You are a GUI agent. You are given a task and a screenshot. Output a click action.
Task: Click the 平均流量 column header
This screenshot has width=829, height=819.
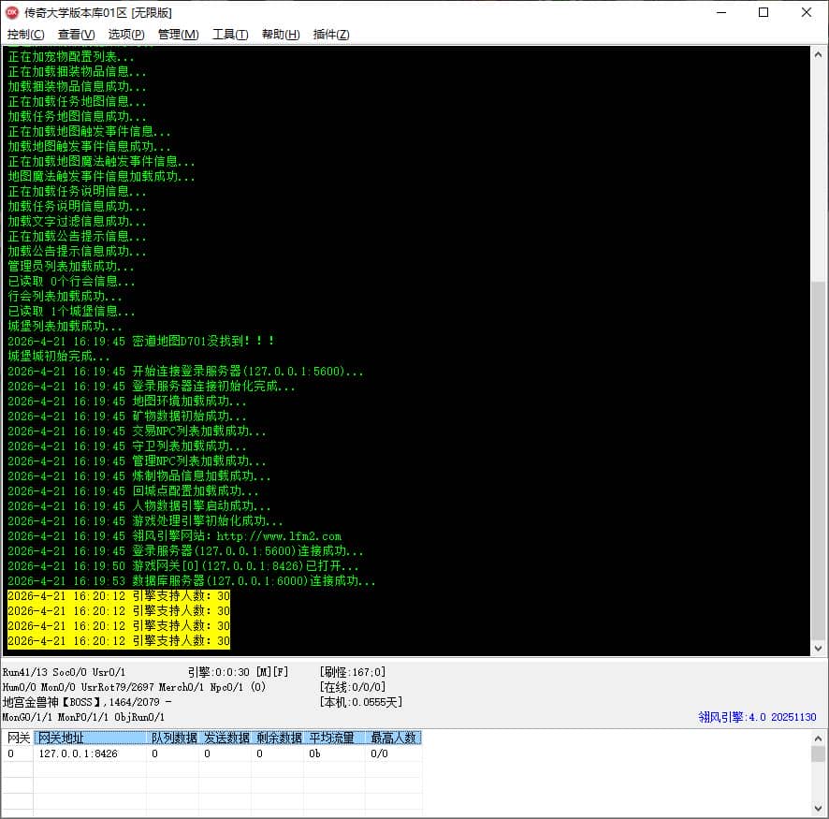point(334,738)
